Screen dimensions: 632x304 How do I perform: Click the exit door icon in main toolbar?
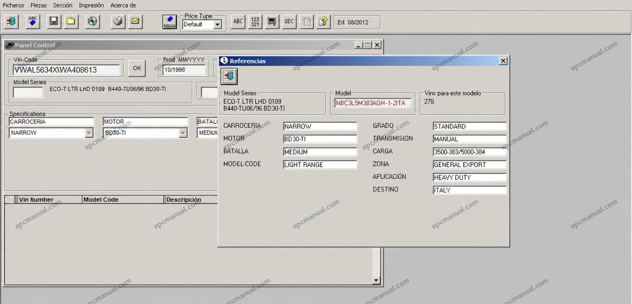point(12,21)
